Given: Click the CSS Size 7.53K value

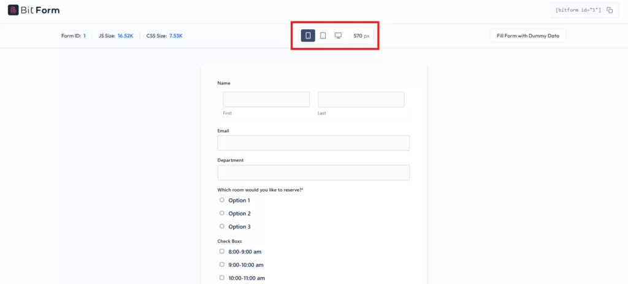Looking at the screenshot, I should [176, 36].
